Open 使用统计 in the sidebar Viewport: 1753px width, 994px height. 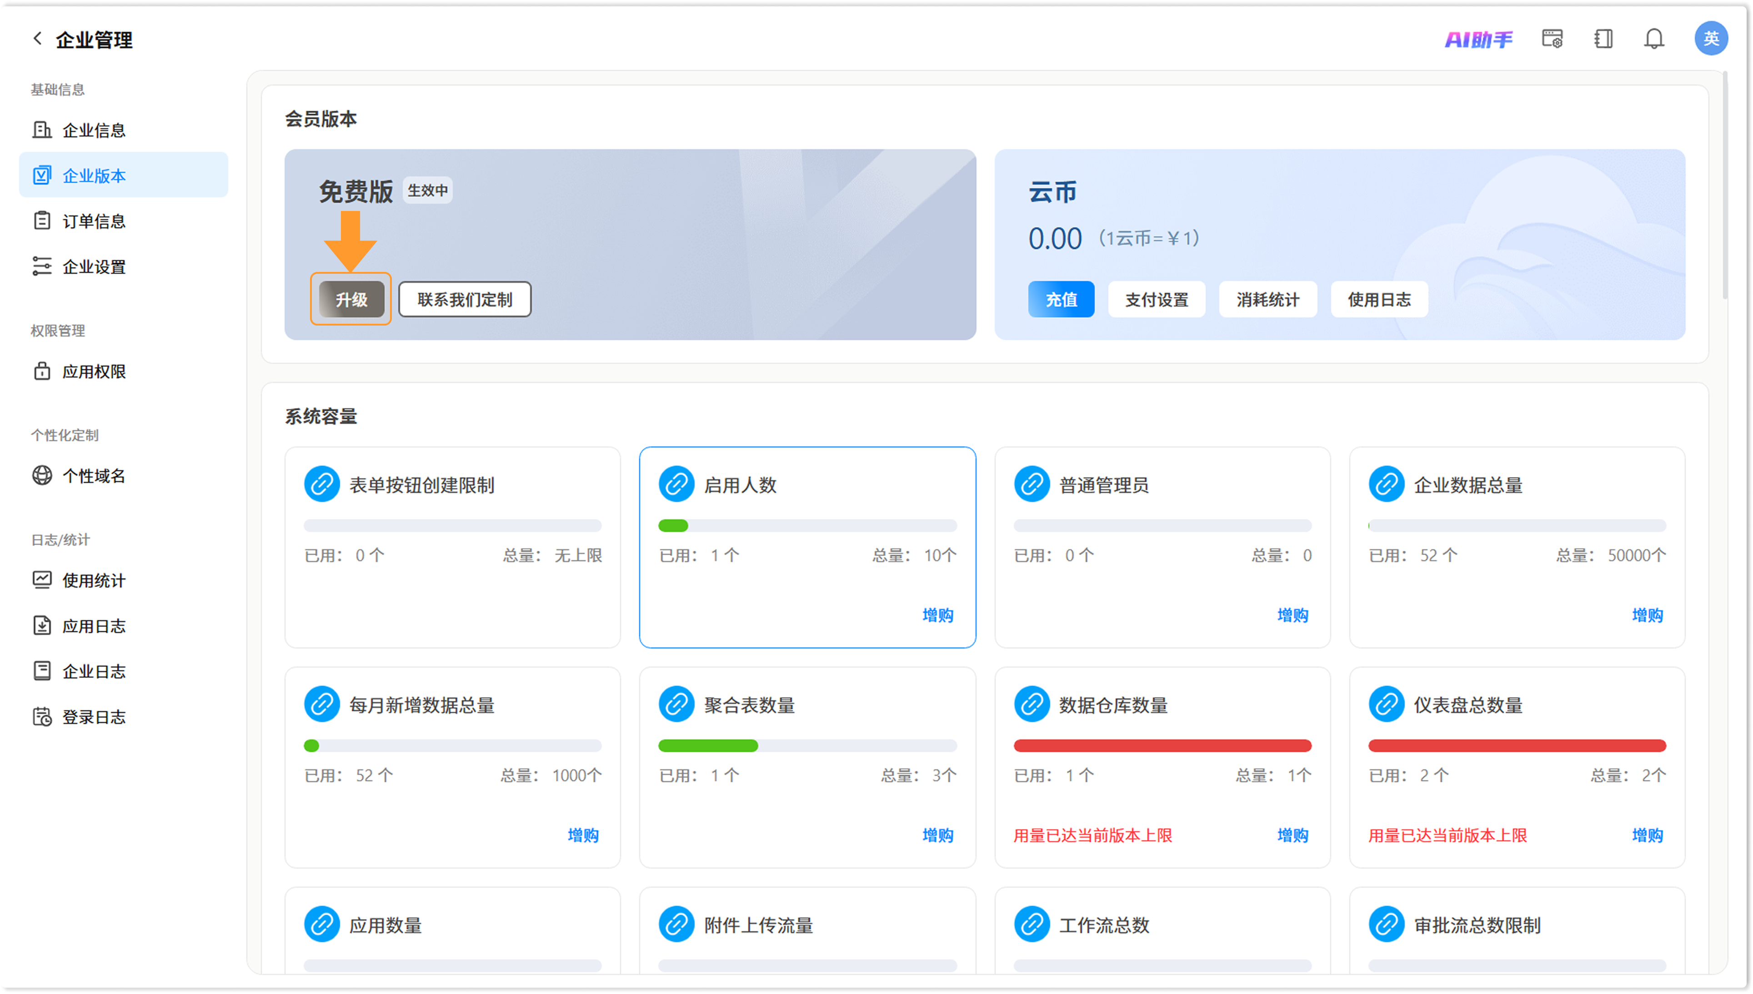click(x=124, y=580)
